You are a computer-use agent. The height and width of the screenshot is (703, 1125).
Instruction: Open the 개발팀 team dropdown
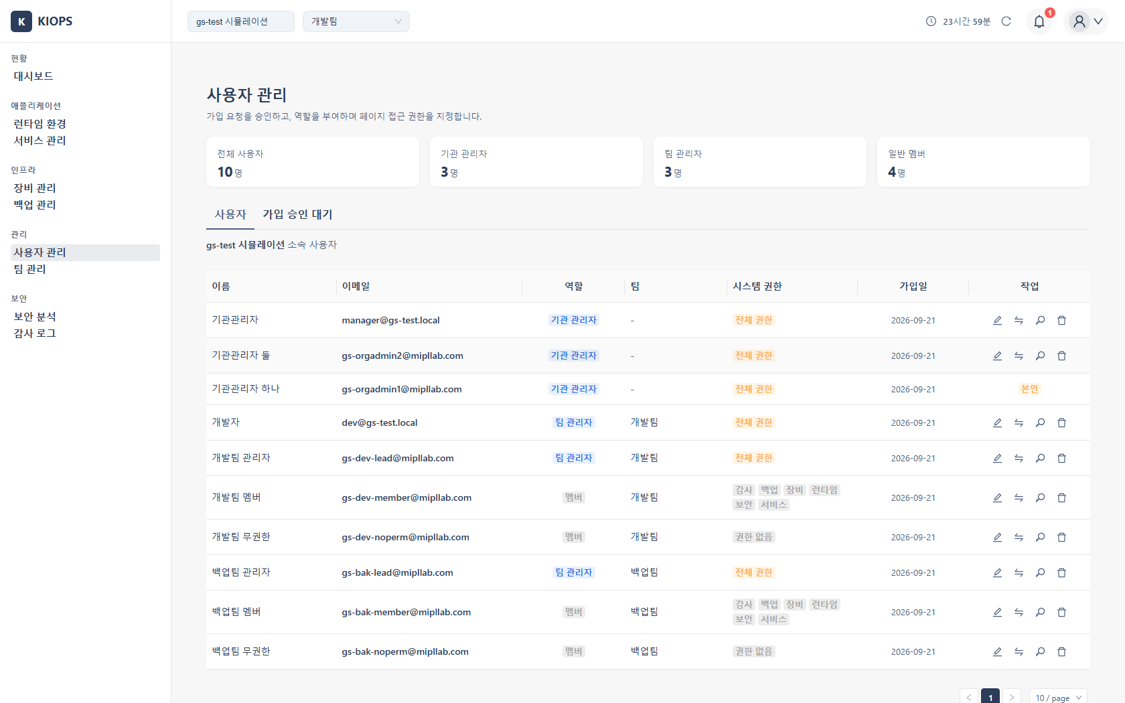coord(356,21)
